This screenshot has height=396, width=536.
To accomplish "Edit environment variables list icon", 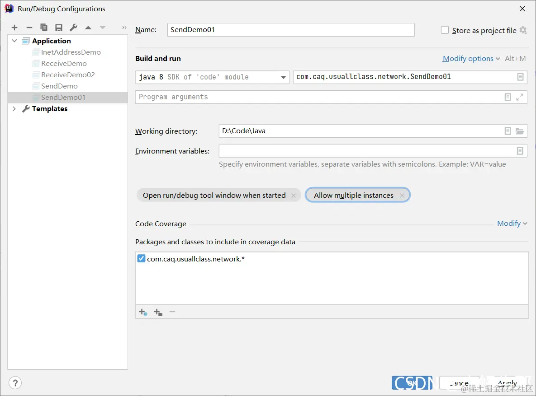I will pyautogui.click(x=520, y=151).
